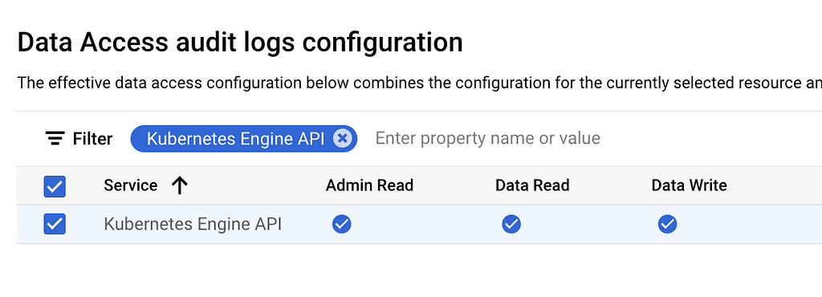Toggle the select-all header checkbox
The height and width of the screenshot is (297, 822).
55,186
